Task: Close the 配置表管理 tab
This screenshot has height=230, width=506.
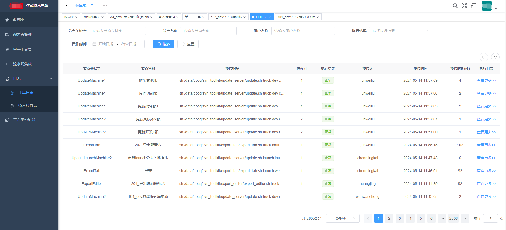Action: (x=177, y=17)
